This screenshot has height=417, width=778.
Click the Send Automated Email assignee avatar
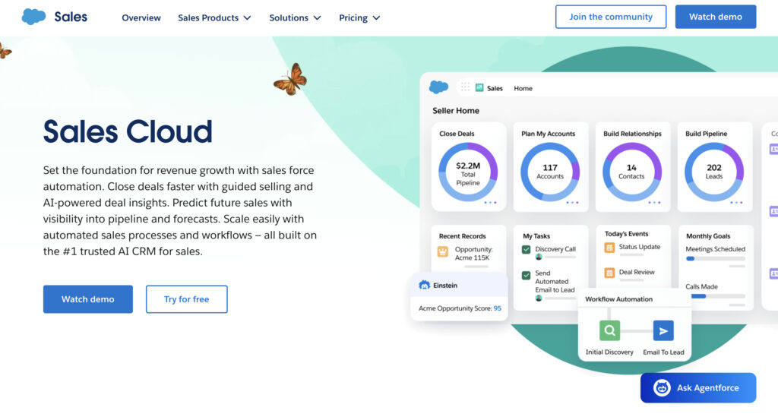tap(539, 298)
